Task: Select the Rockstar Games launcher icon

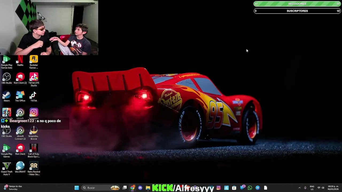Action: click(x=34, y=62)
